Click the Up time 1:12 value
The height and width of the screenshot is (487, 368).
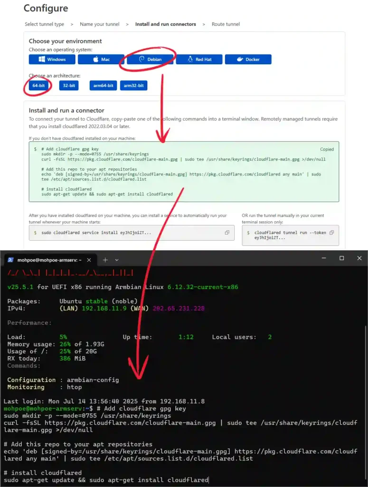[186, 337]
